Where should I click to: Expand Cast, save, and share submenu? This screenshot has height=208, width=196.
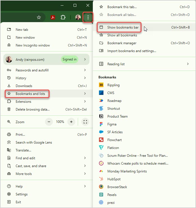(x=47, y=166)
